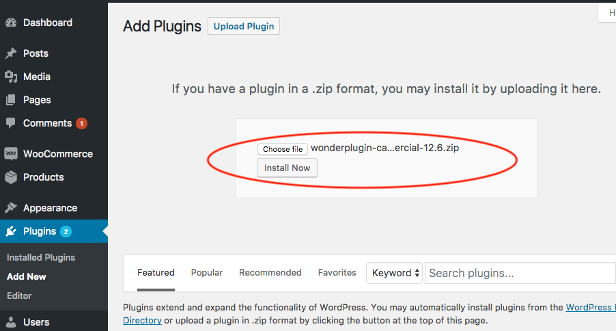Select the Favorites tab
This screenshot has width=616, height=331.
[337, 272]
